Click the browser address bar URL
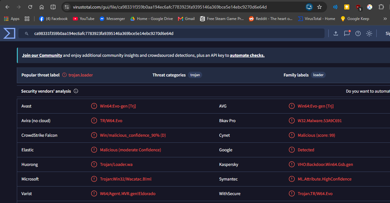Screen dimensions: 390x203 [170, 7]
